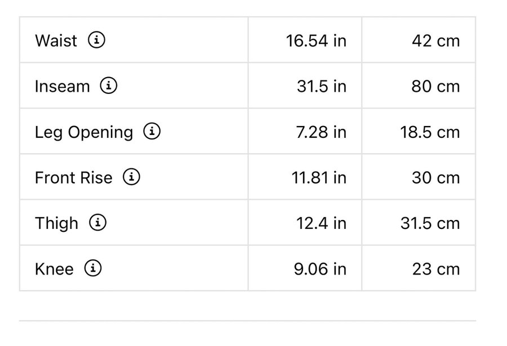Select the 23 cm knee cell
507x346 pixels.
[x=435, y=269]
